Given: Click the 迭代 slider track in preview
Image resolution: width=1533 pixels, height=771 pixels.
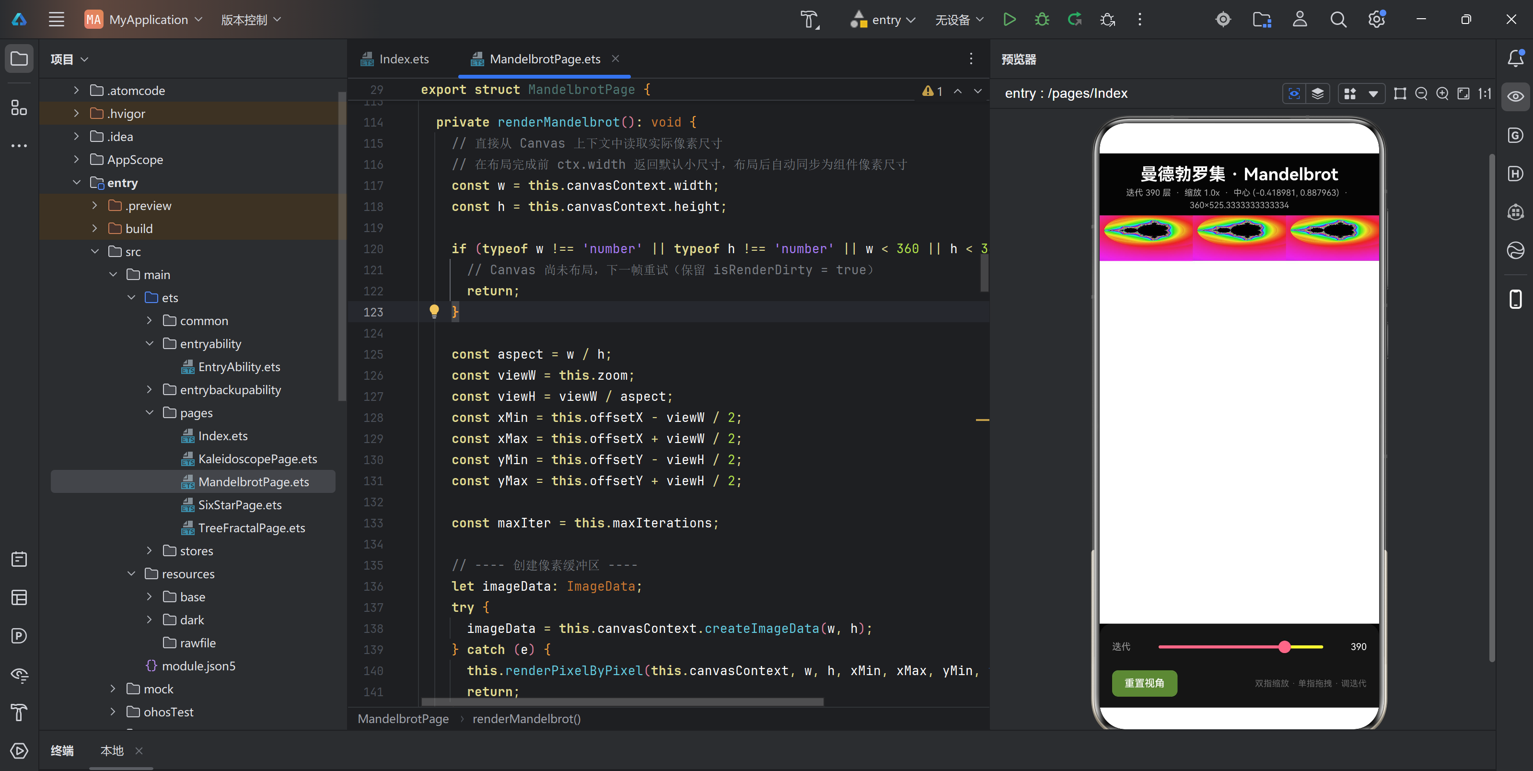Looking at the screenshot, I should point(1240,646).
